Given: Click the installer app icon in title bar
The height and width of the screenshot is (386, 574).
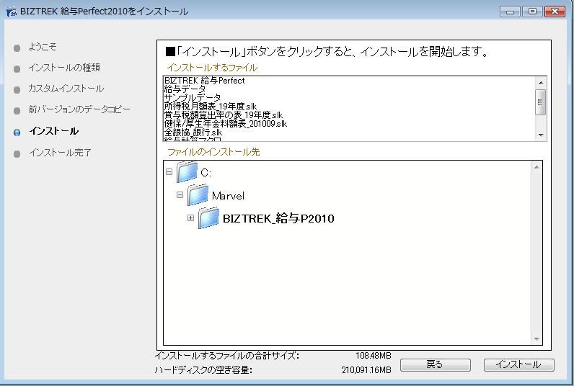Looking at the screenshot, I should tap(12, 12).
